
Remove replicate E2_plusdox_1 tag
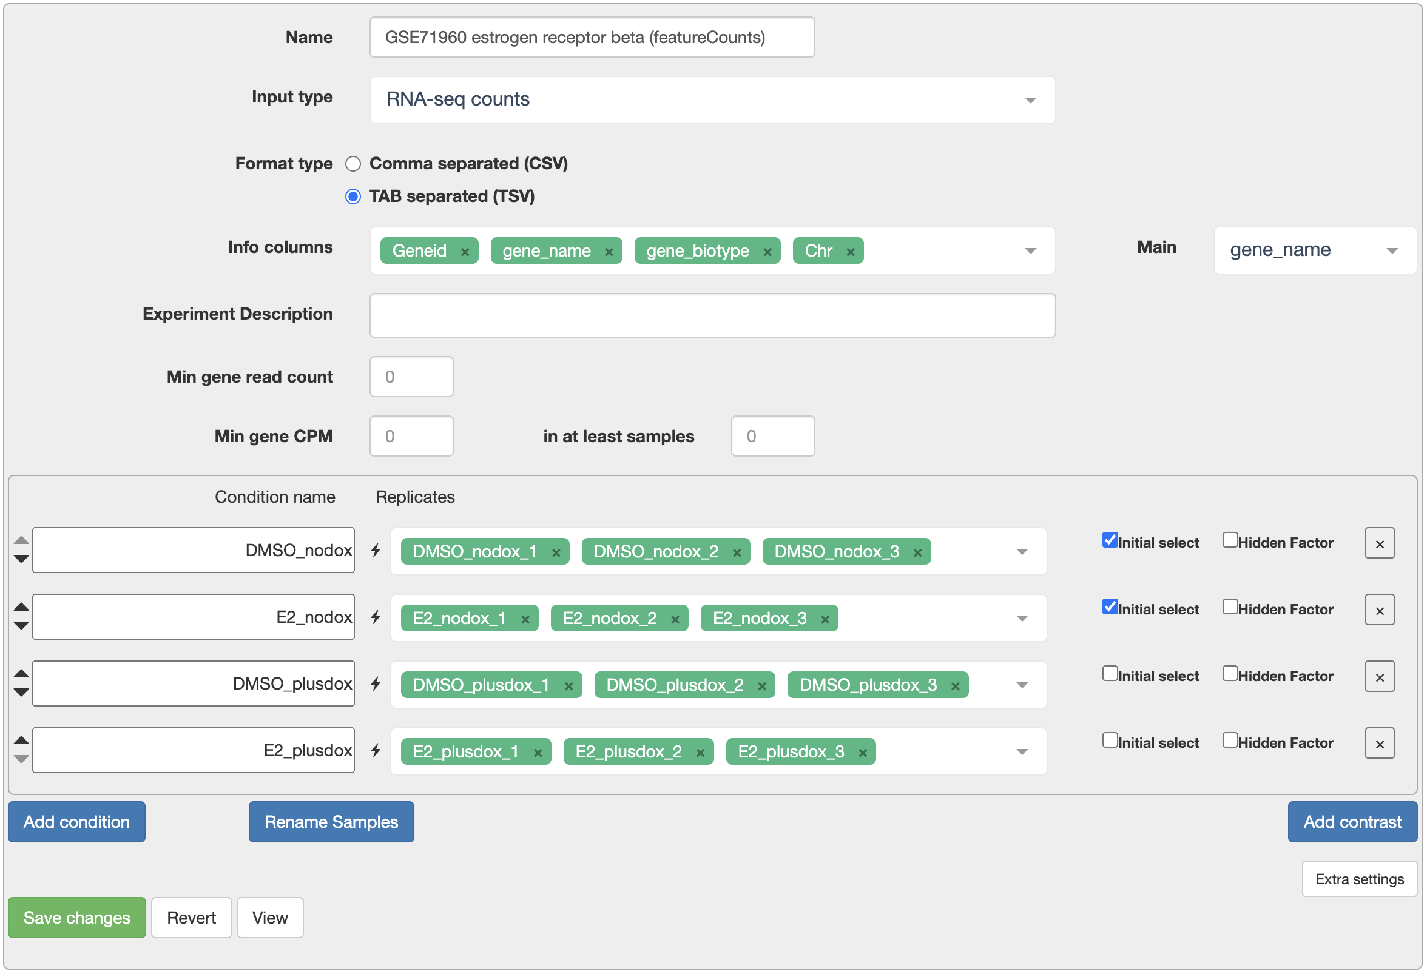[x=538, y=753]
